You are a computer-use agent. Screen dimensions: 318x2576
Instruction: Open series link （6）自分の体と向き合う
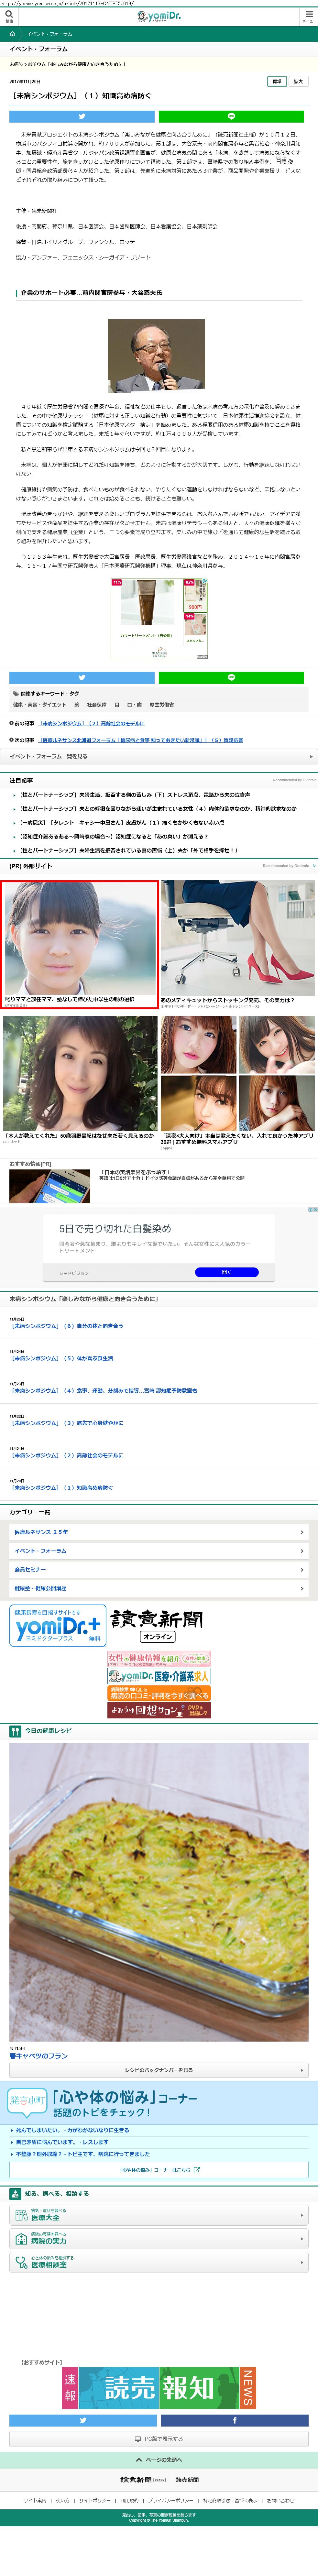tap(67, 1326)
